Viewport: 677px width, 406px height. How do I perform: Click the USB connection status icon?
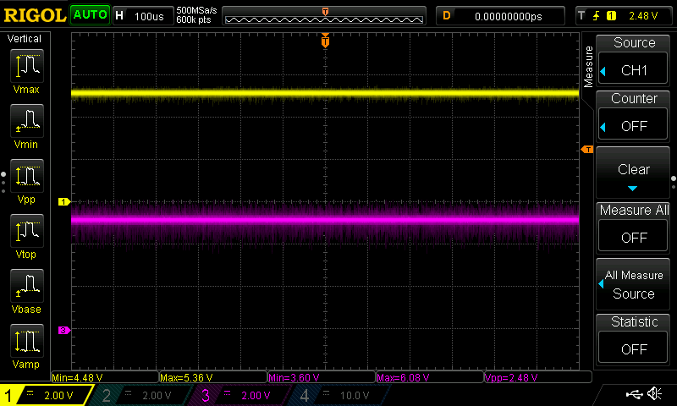click(636, 394)
